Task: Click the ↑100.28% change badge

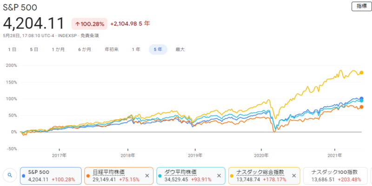Action: pyautogui.click(x=89, y=24)
